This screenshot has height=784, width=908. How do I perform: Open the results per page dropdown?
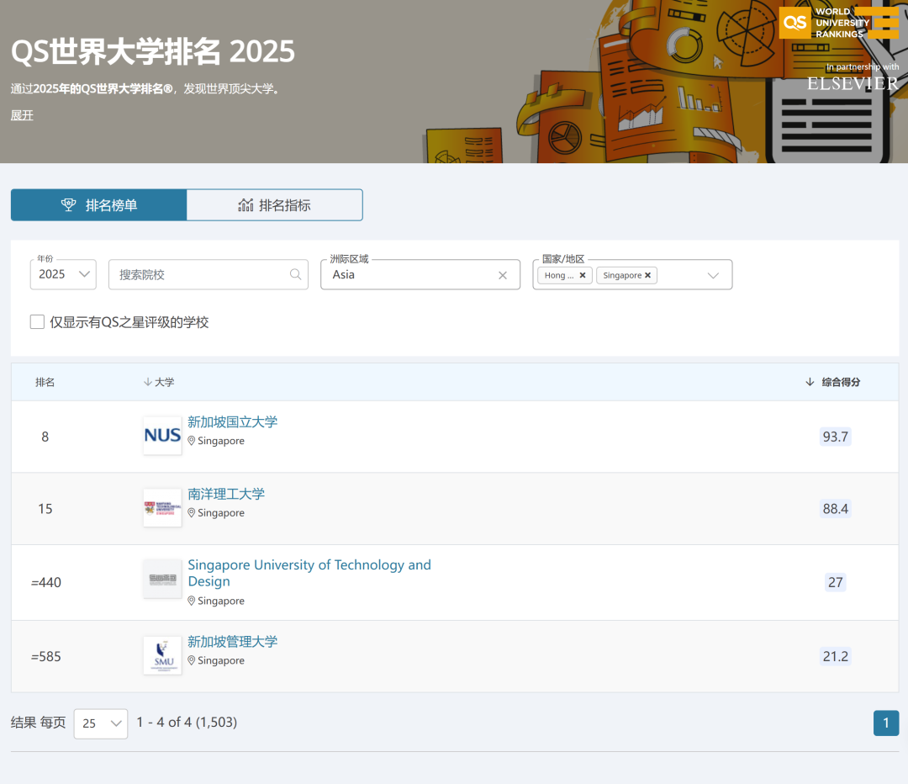tap(101, 723)
